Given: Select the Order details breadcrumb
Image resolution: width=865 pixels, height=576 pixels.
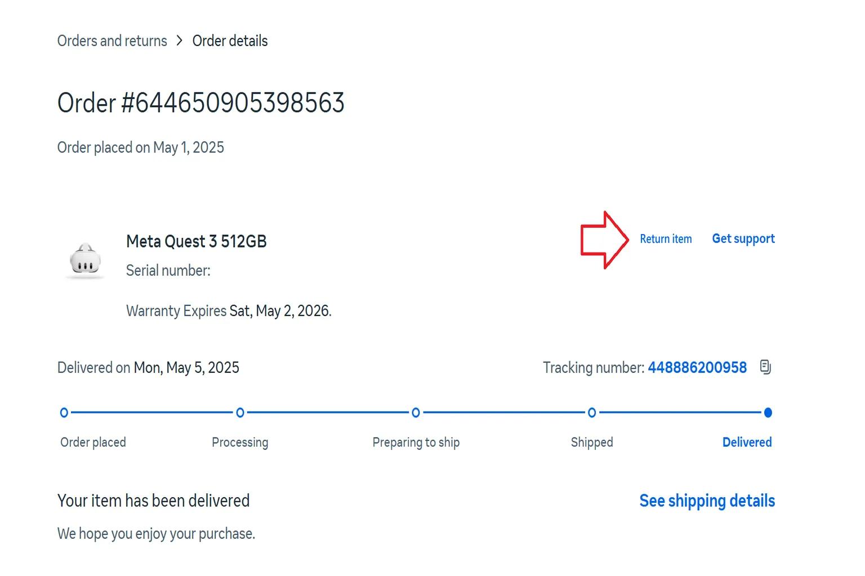Looking at the screenshot, I should [230, 41].
